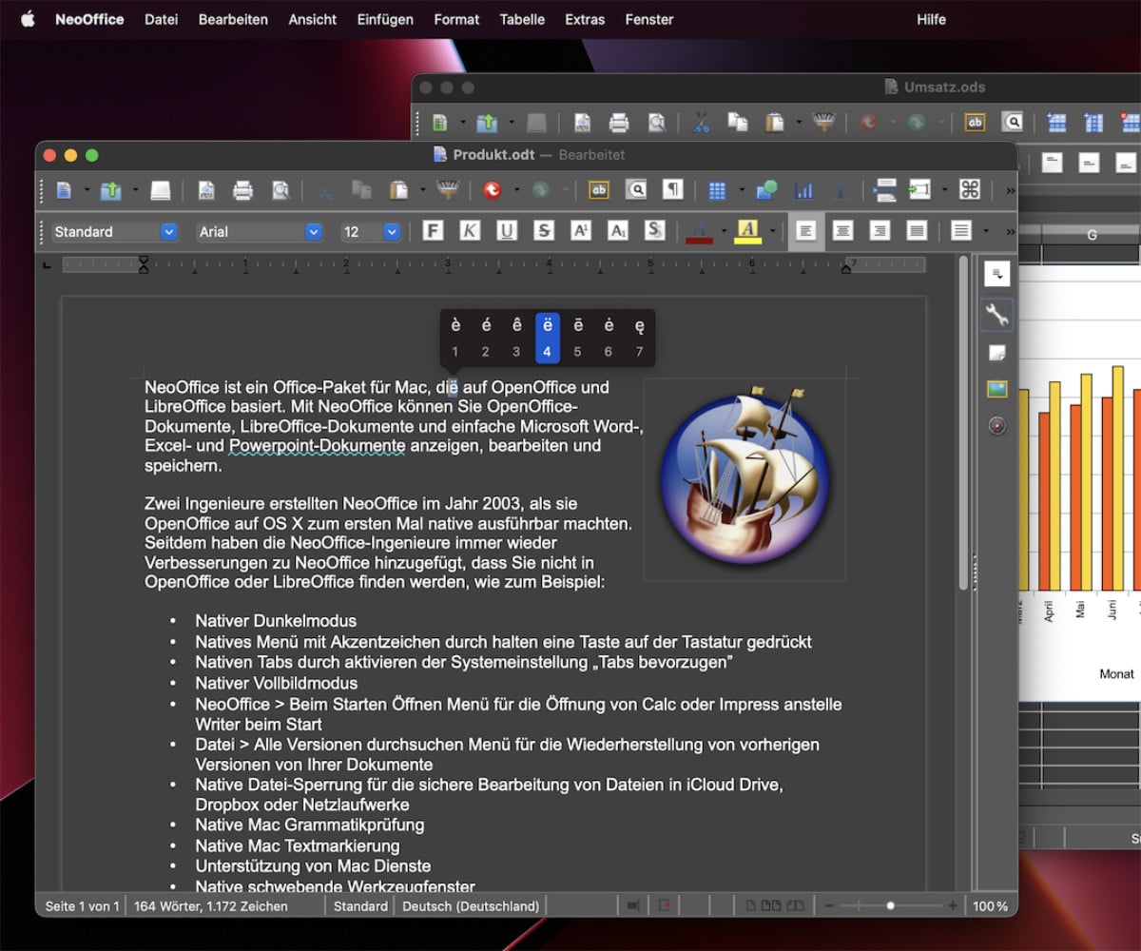Open the Einfügen menu
The width and height of the screenshot is (1141, 951).
point(385,19)
